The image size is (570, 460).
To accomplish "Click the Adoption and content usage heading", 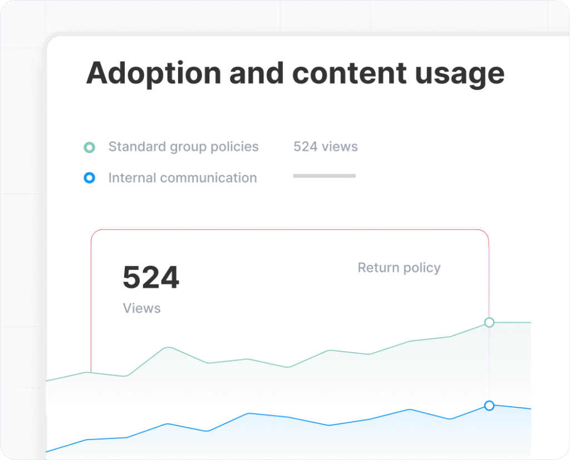I will click(295, 73).
